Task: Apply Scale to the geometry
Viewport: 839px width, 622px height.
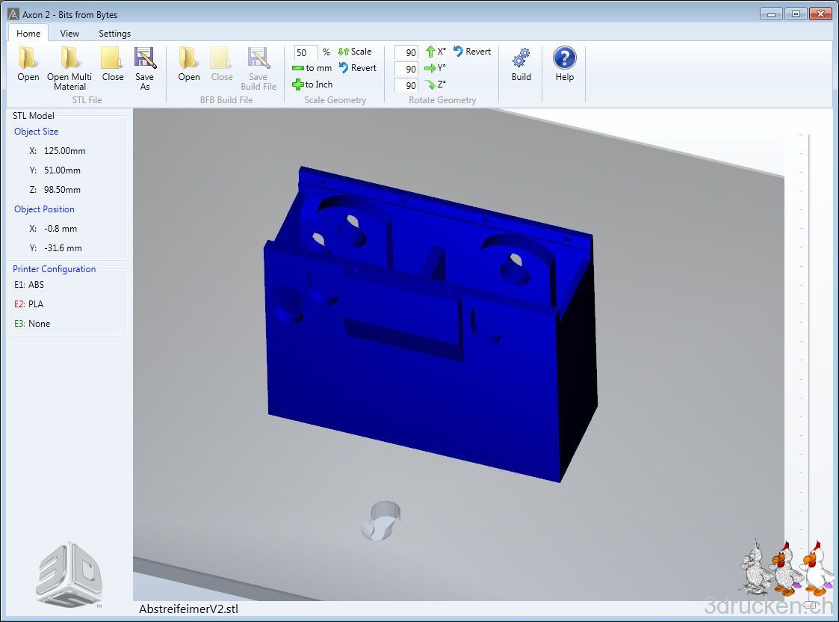Action: tap(354, 52)
